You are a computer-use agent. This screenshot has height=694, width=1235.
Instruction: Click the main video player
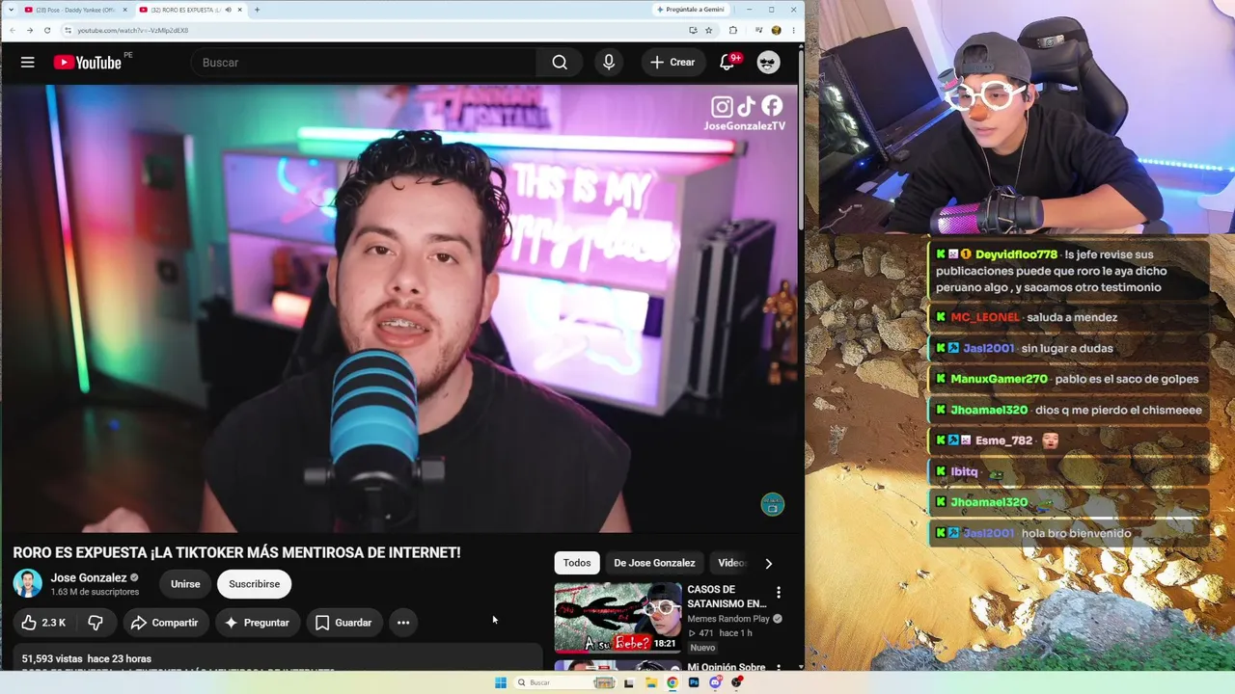pyautogui.click(x=399, y=308)
